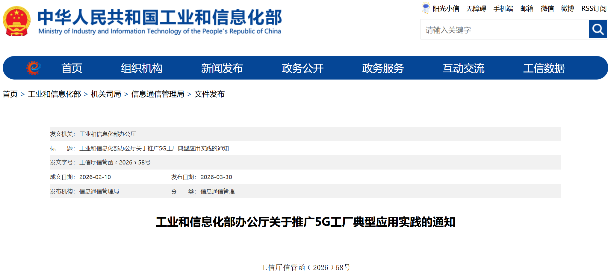Click the red gear icon in navigation bar
The height and width of the screenshot is (273, 611).
pos(34,68)
